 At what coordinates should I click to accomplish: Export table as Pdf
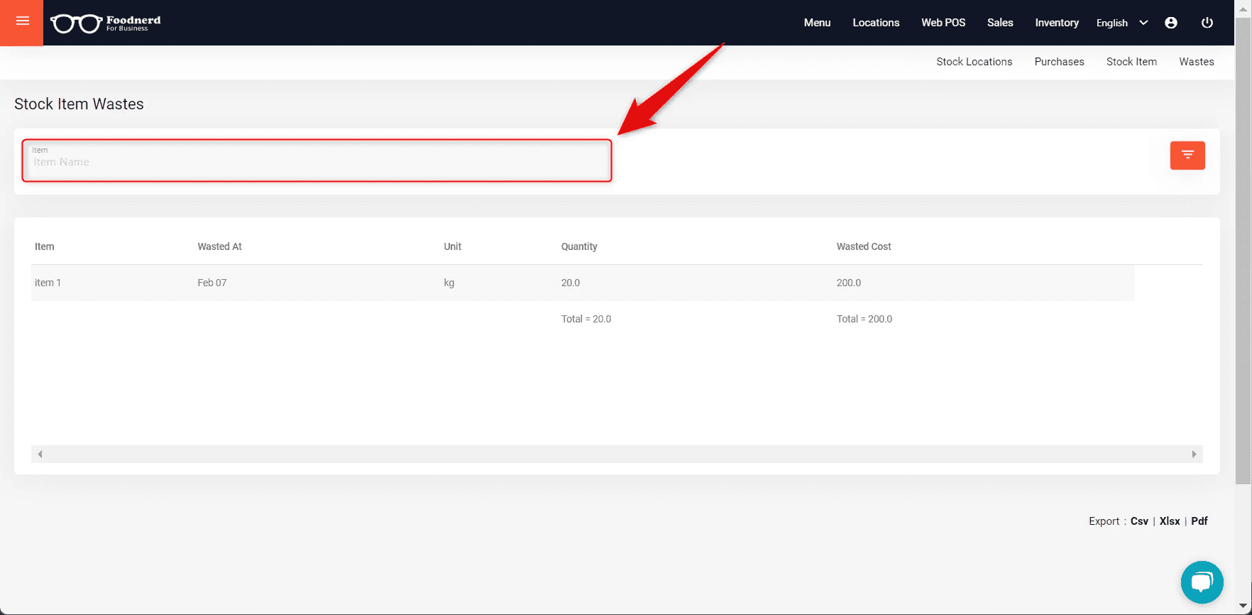[x=1199, y=521]
